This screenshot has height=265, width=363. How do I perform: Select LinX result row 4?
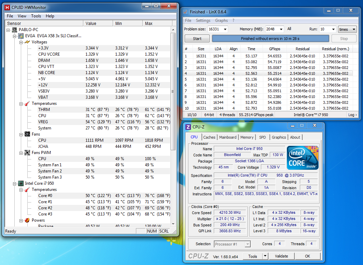click(268, 73)
